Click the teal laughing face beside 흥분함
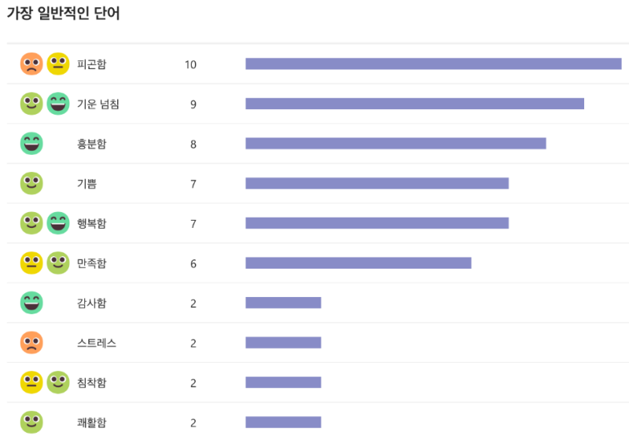This screenshot has width=629, height=436. coord(31,144)
